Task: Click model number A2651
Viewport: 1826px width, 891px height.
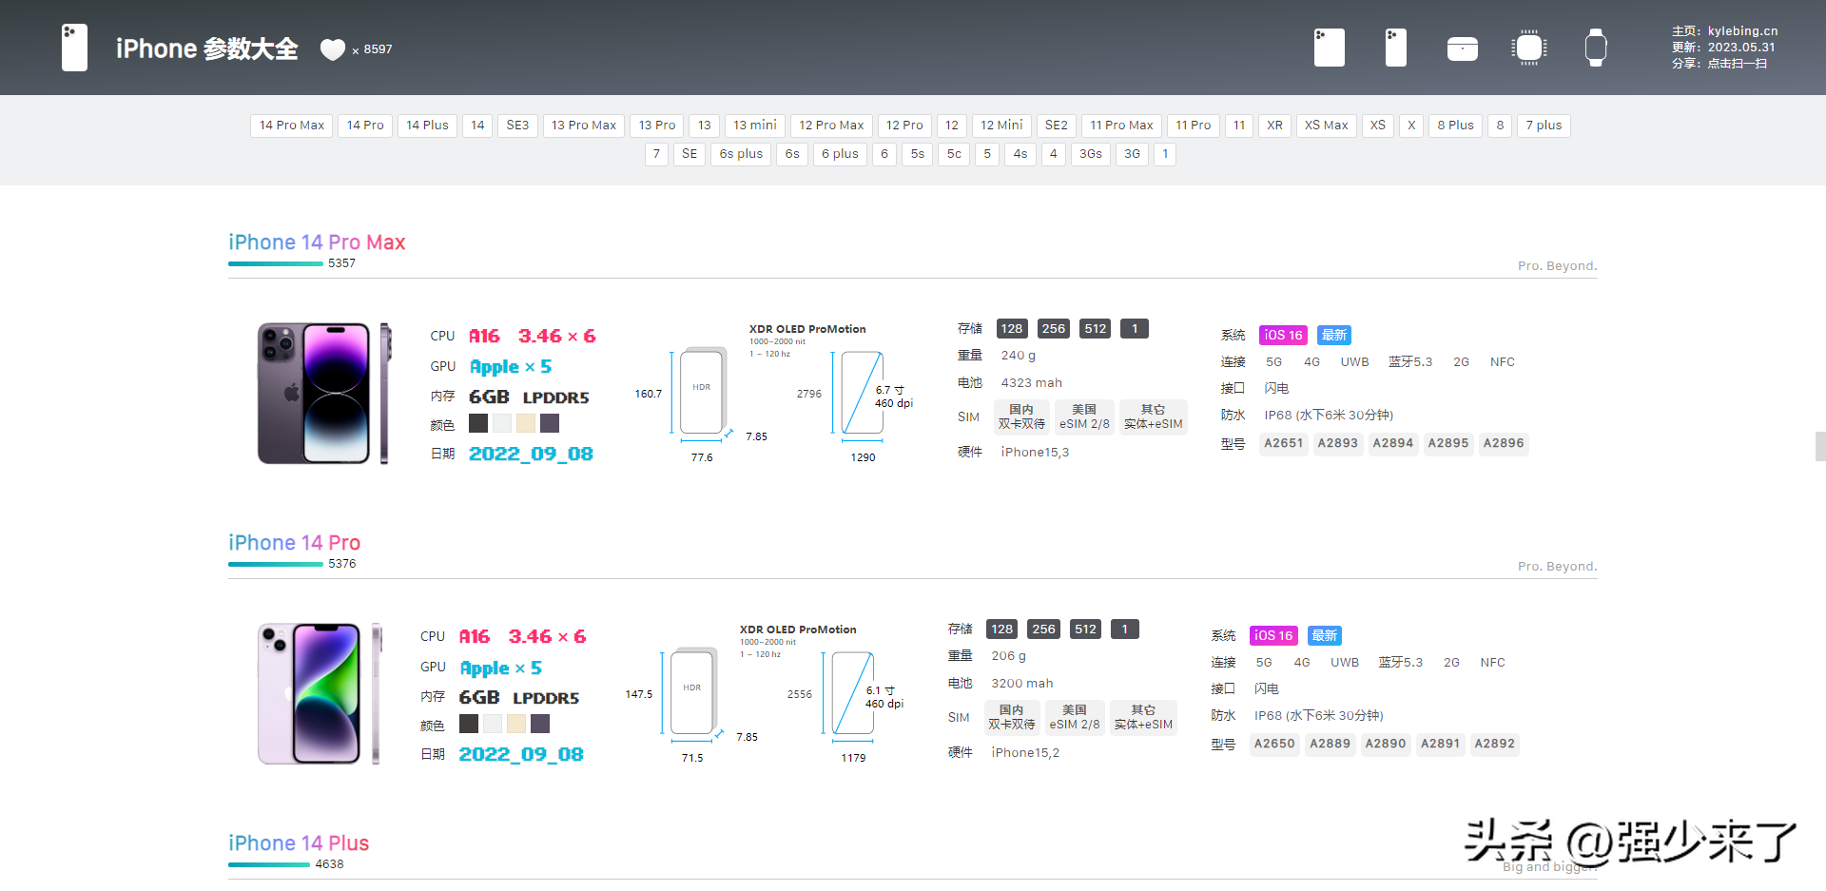Action: [x=1284, y=444]
